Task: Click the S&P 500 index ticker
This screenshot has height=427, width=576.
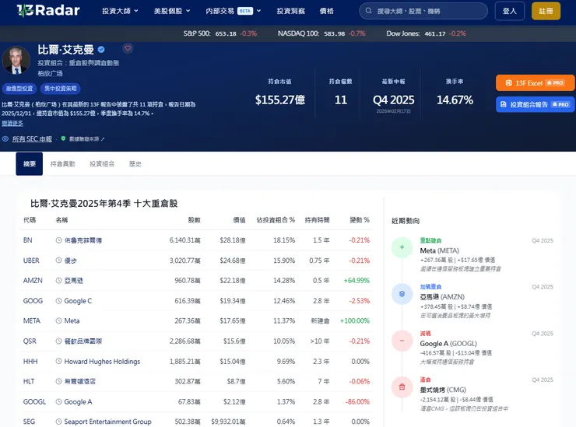Action: (x=220, y=33)
